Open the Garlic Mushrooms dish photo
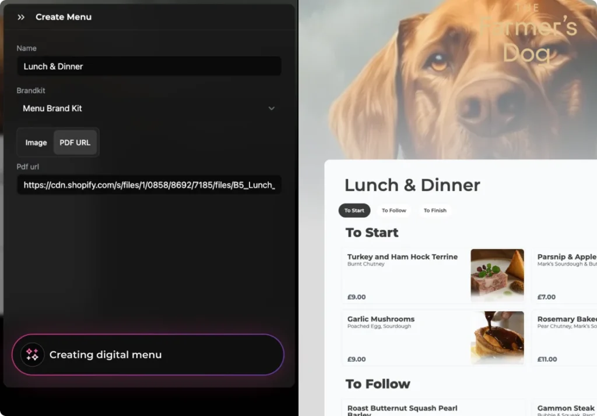Image resolution: width=597 pixels, height=416 pixels. [497, 337]
